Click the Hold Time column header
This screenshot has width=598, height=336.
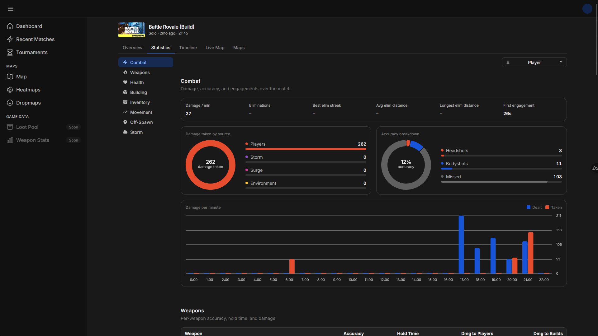pos(408,333)
